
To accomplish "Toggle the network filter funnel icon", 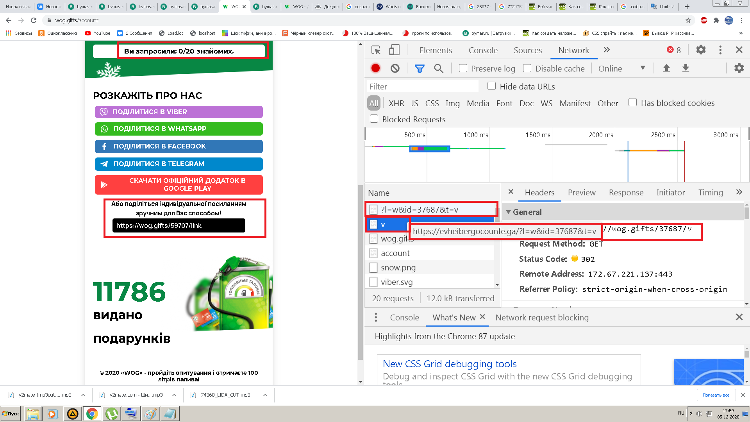I will (420, 68).
